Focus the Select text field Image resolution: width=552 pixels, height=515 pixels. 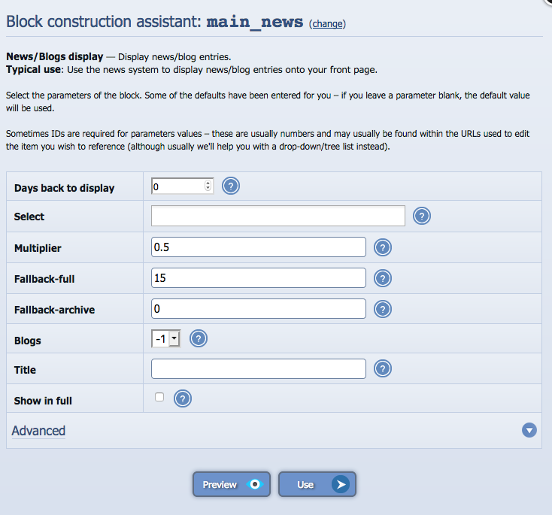coord(278,216)
